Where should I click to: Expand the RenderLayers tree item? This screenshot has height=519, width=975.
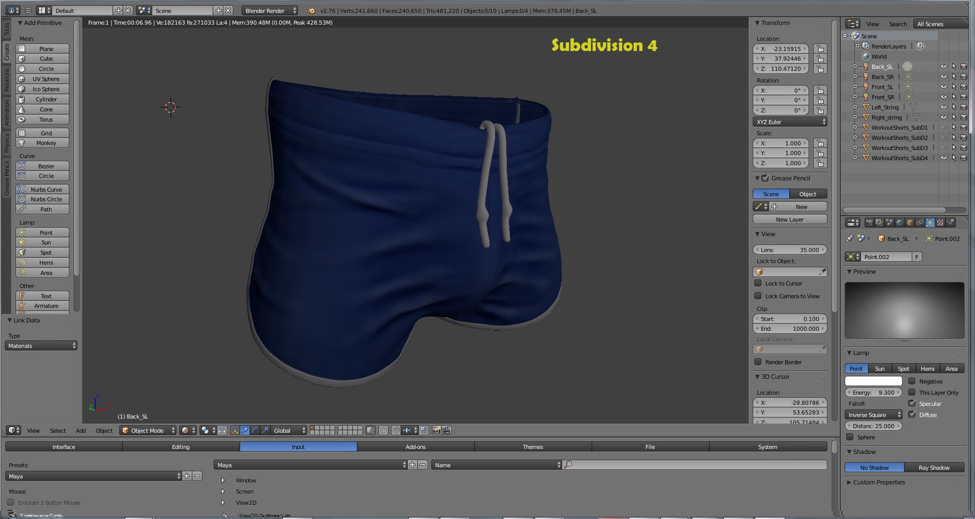[857, 46]
